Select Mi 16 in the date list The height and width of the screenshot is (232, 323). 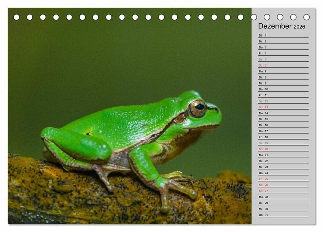point(283,125)
